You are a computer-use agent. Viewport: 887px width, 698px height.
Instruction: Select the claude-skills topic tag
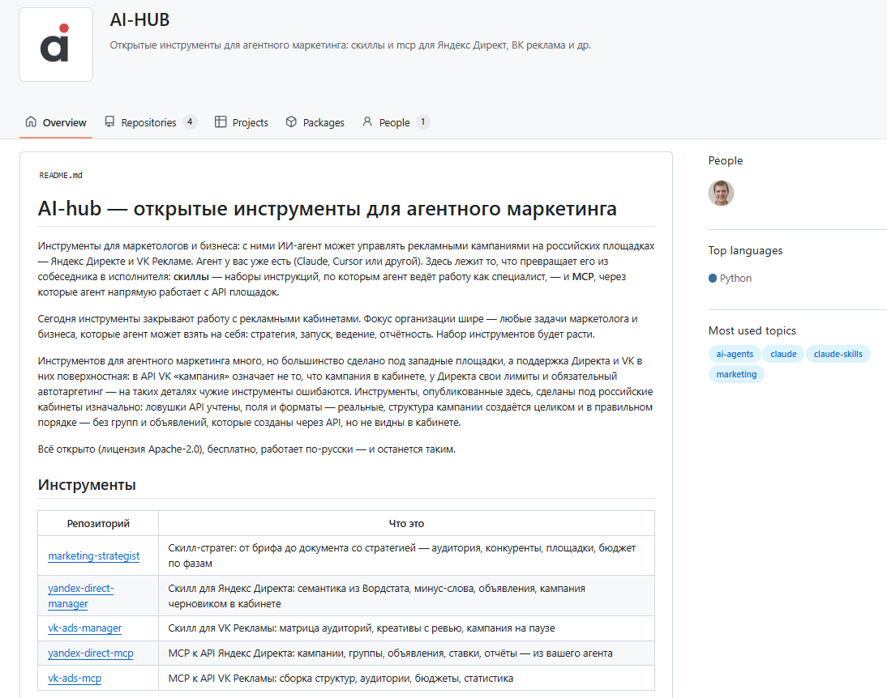click(838, 354)
